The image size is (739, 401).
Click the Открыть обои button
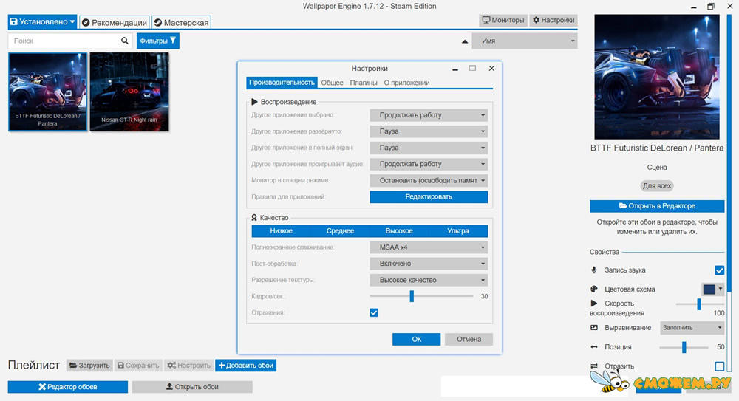click(x=192, y=387)
